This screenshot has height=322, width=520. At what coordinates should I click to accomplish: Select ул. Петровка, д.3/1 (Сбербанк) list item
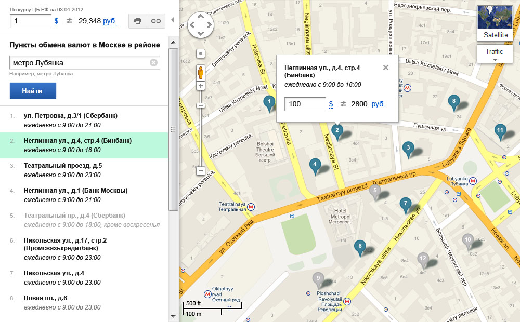[x=70, y=115]
